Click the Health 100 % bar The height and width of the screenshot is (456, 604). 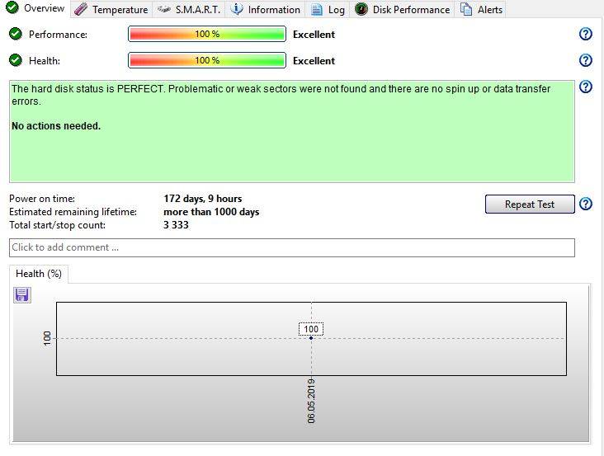coord(207,60)
